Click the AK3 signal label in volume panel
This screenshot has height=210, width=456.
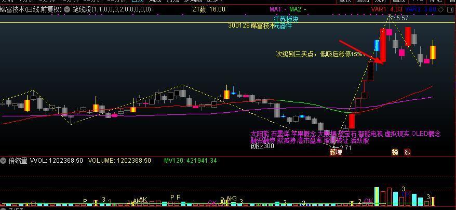point(232,199)
